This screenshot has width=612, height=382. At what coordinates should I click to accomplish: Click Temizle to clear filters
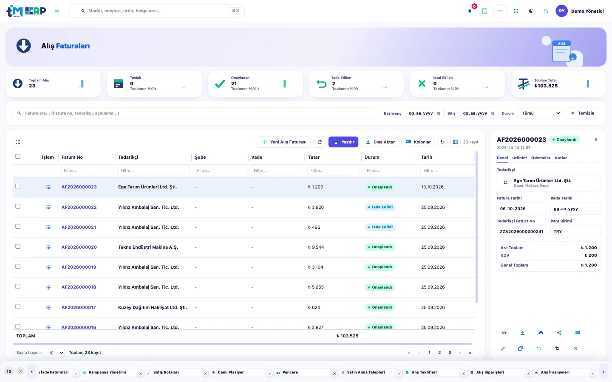coord(582,113)
